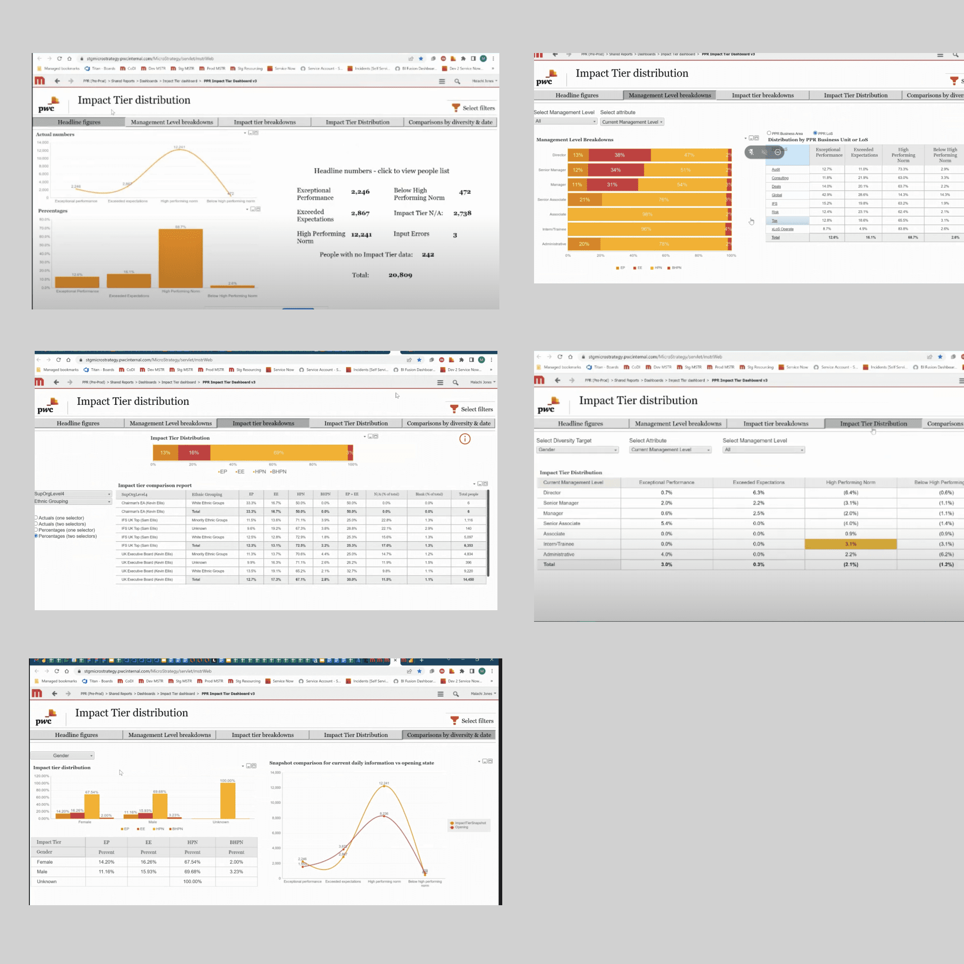Screen dimensions: 964x964
Task: Select the PPR Business Area radio button
Action: [x=769, y=133]
